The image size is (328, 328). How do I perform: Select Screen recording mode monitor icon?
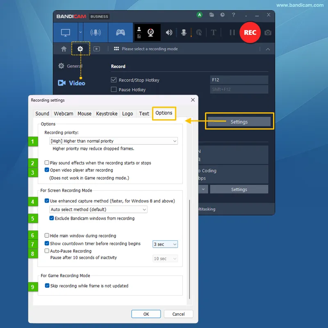point(66,33)
